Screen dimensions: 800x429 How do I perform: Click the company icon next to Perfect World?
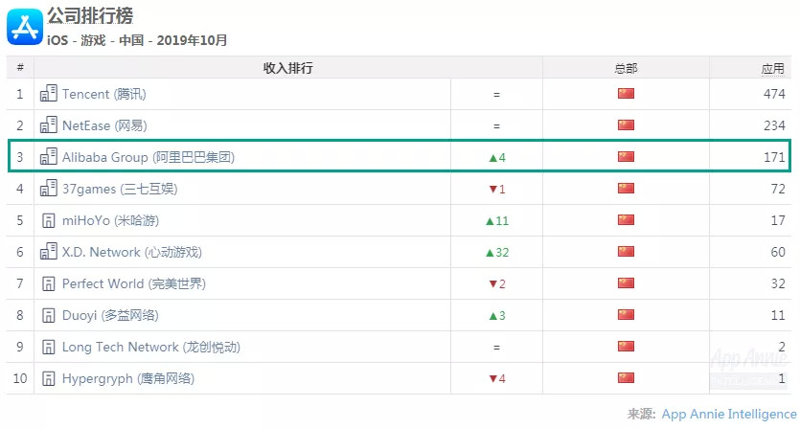click(48, 283)
